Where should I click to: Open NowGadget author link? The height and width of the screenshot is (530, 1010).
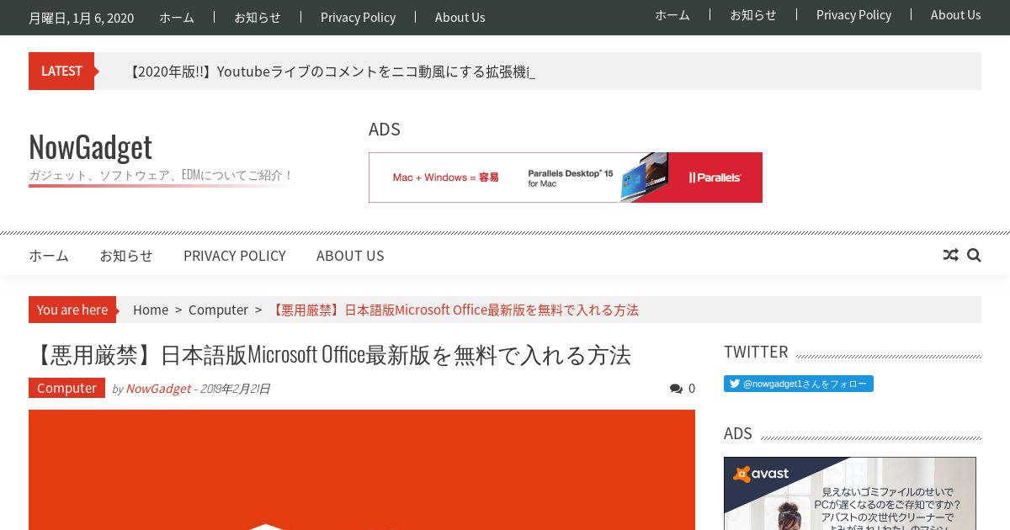158,389
